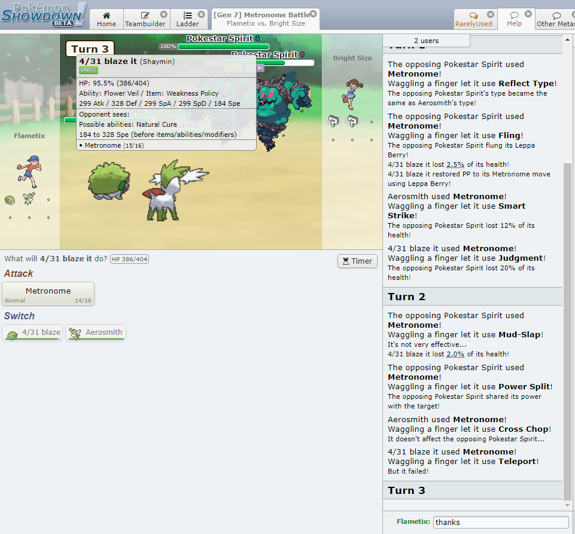Click the chat message input field
This screenshot has width=575, height=534.
[x=501, y=522]
